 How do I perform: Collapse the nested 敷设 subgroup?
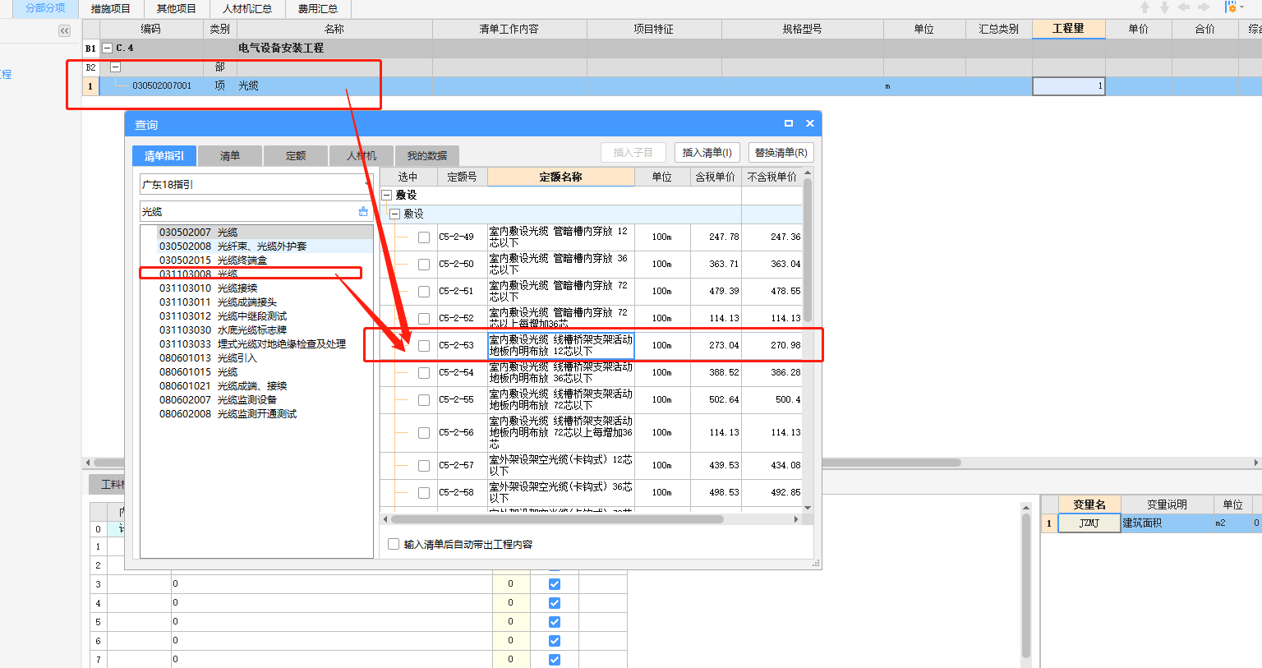pos(395,214)
